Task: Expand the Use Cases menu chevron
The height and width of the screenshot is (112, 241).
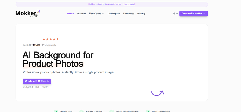Action: click(103, 14)
